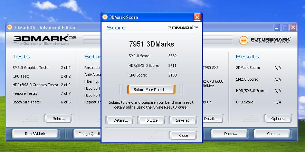Close the score dialog with the Close button
The height and width of the screenshot is (152, 305).
pyautogui.click(x=183, y=135)
